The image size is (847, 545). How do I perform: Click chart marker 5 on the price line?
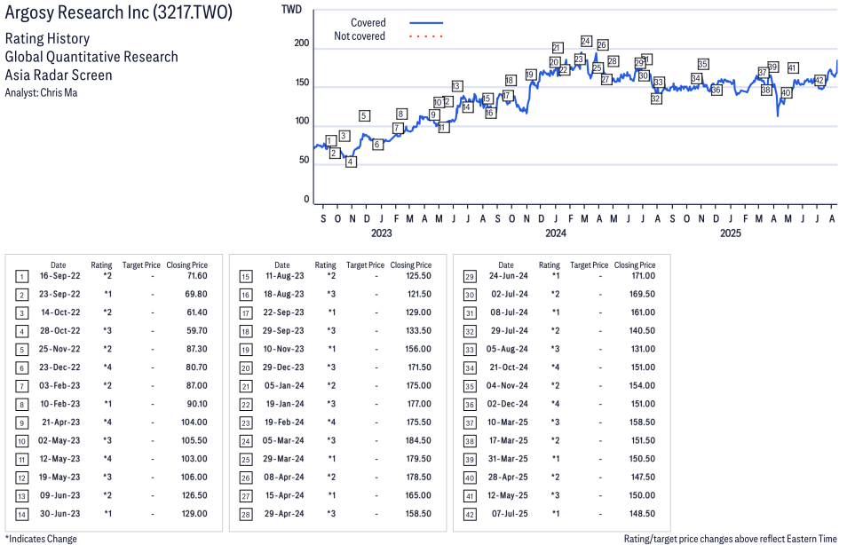(364, 115)
